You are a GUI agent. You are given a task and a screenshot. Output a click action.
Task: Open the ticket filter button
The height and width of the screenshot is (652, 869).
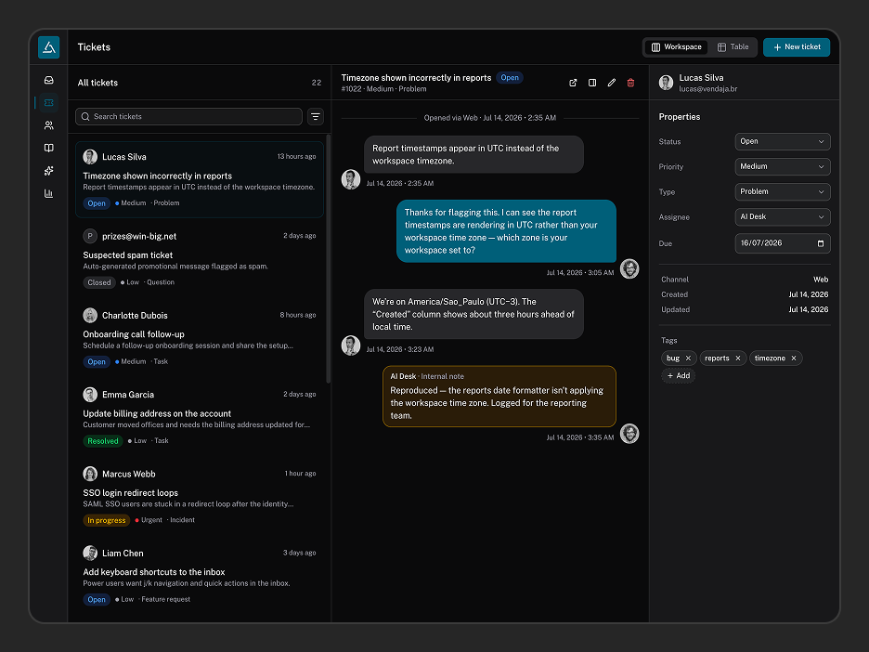tap(316, 116)
